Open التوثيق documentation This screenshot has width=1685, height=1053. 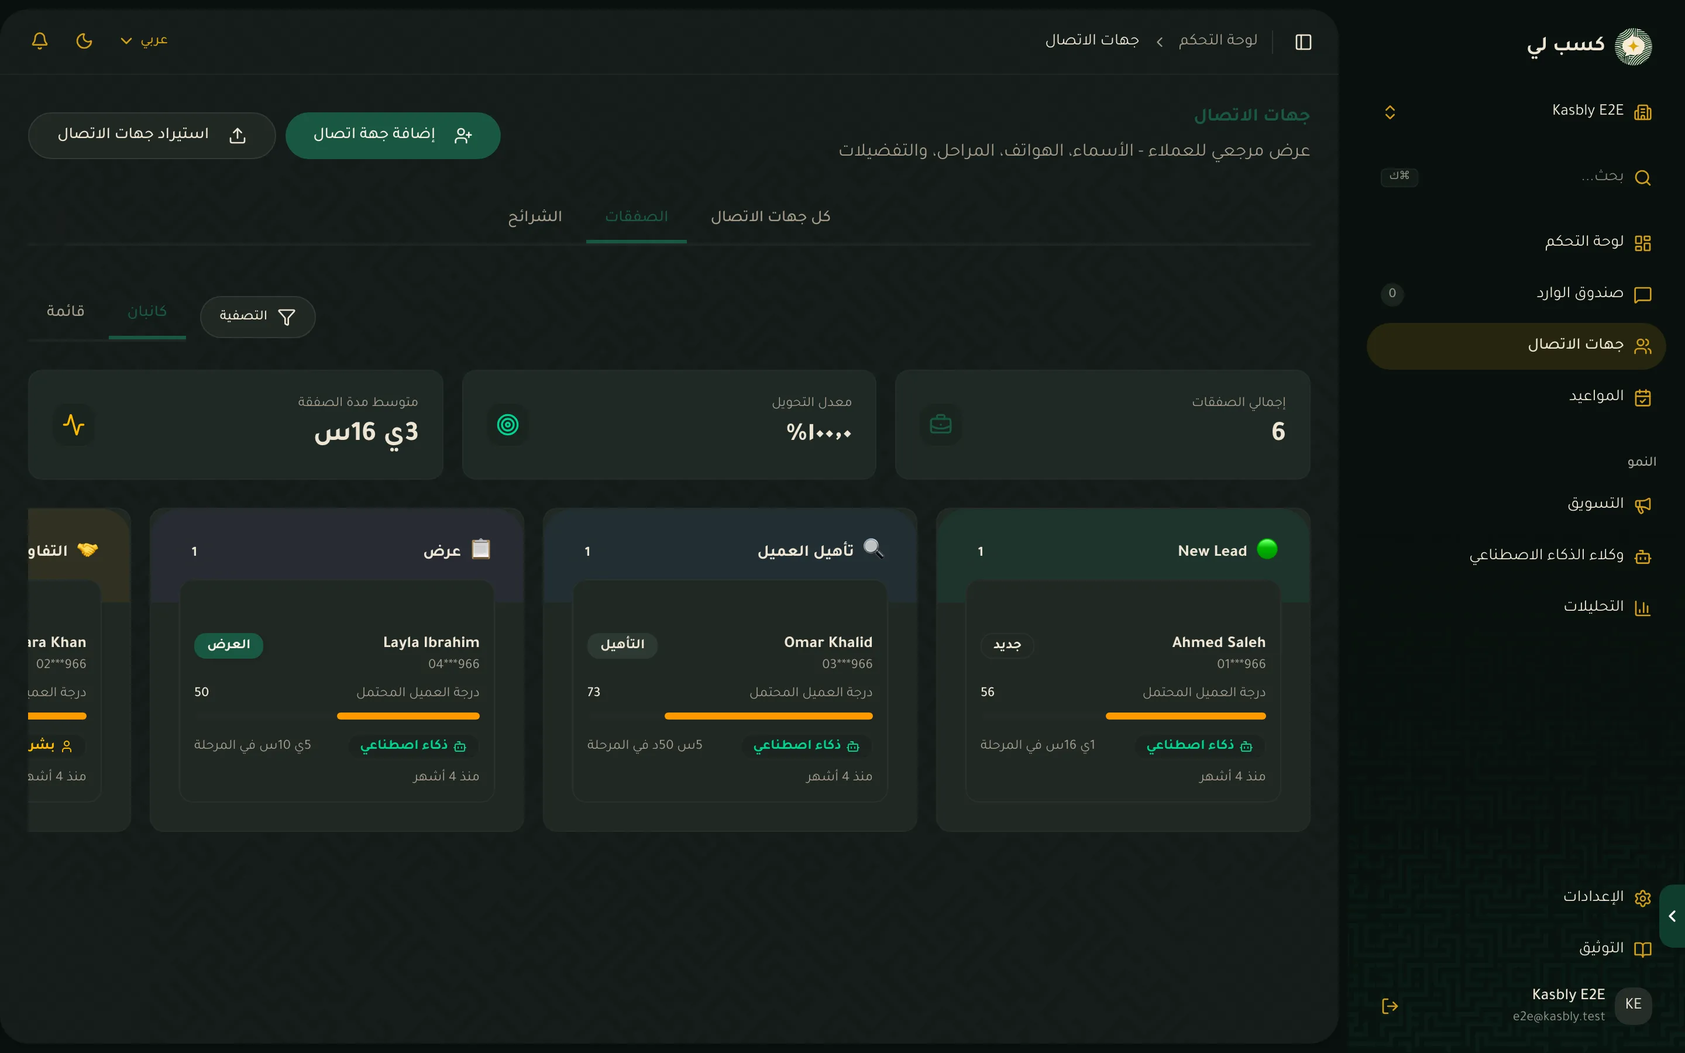pyautogui.click(x=1516, y=948)
